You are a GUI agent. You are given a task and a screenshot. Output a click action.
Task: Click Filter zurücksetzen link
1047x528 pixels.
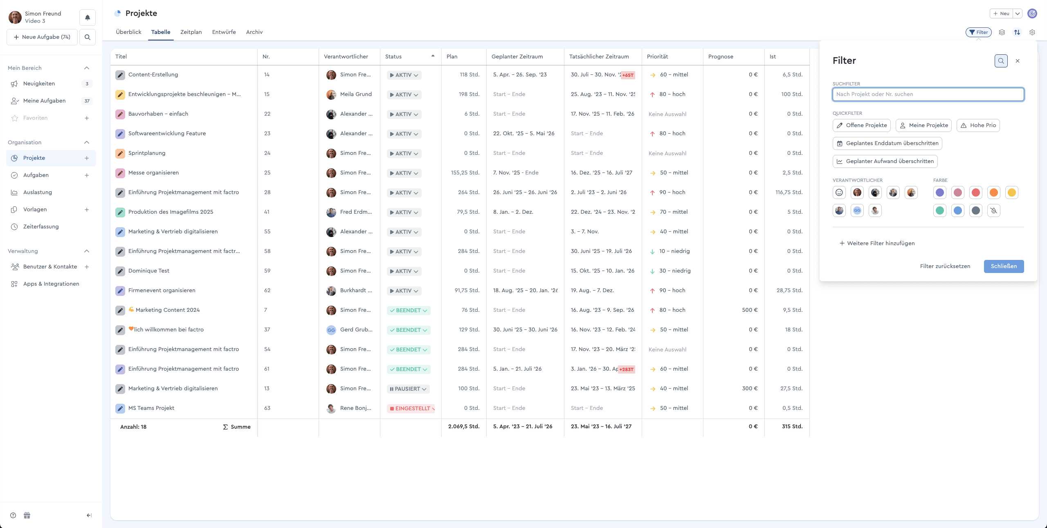tap(945, 266)
